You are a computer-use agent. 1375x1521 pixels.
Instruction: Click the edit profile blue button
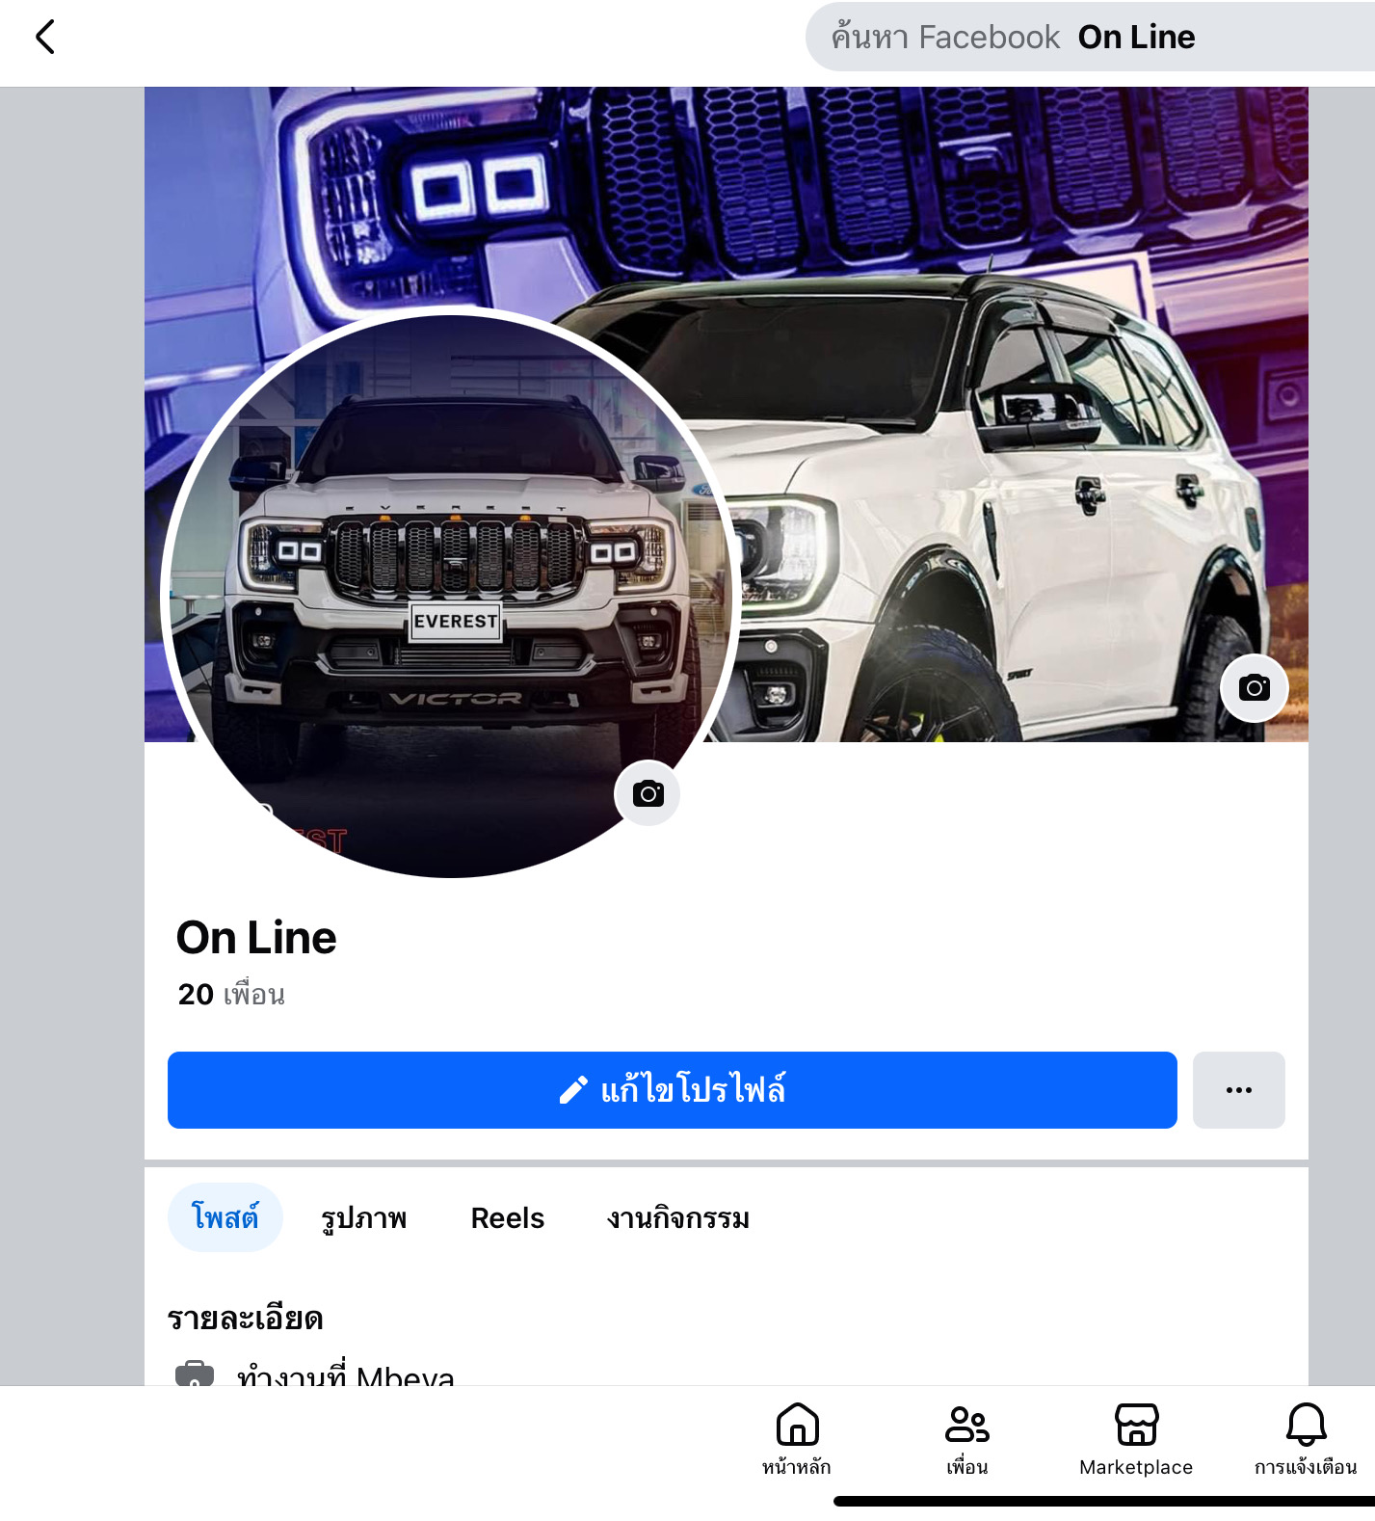673,1090
